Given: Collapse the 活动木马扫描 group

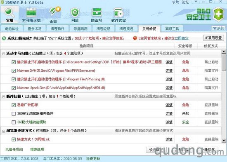Looking at the screenshot, I should tap(3, 54).
